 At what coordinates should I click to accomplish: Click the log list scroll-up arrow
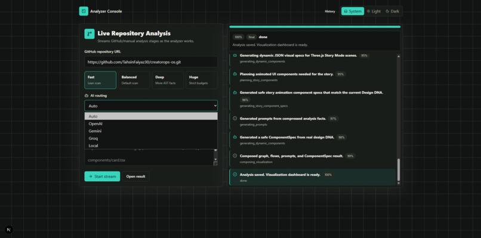pyautogui.click(x=399, y=56)
